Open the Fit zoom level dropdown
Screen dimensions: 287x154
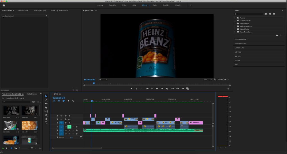(x=103, y=80)
